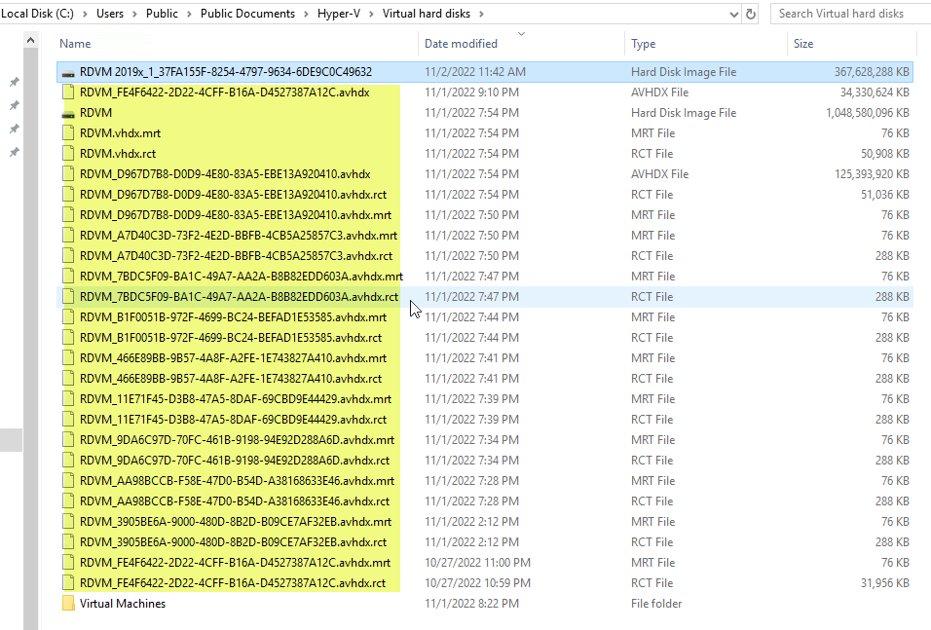The width and height of the screenshot is (931, 630).
Task: Click file icon of RDVM_FE4F6422 avhdx.rct
Action: click(x=68, y=583)
